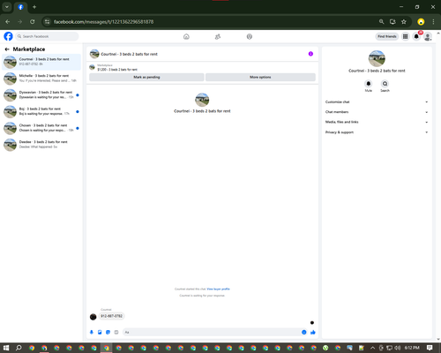Image resolution: width=441 pixels, height=353 pixels.
Task: Expand the Customize chat section
Action: 377,102
